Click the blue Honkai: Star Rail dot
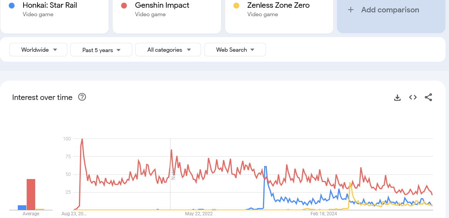 click(12, 6)
